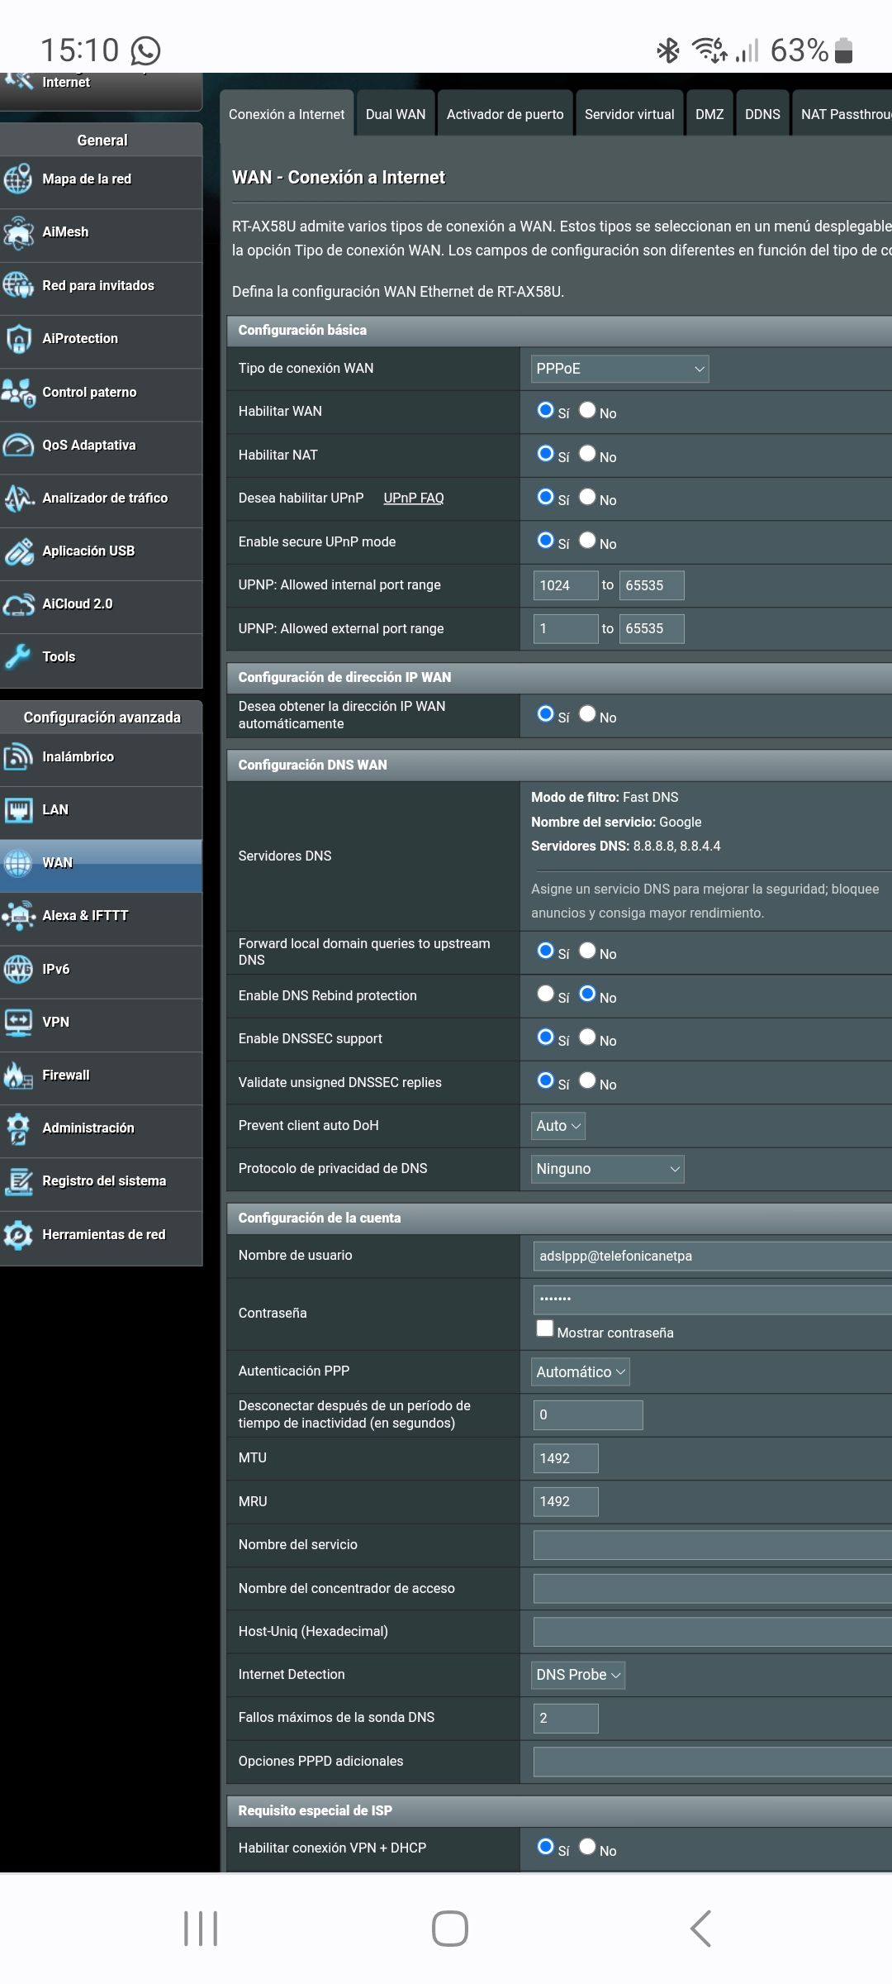Open the AiCloud 2.0 cloud icon
The width and height of the screenshot is (892, 1984).
(18, 604)
